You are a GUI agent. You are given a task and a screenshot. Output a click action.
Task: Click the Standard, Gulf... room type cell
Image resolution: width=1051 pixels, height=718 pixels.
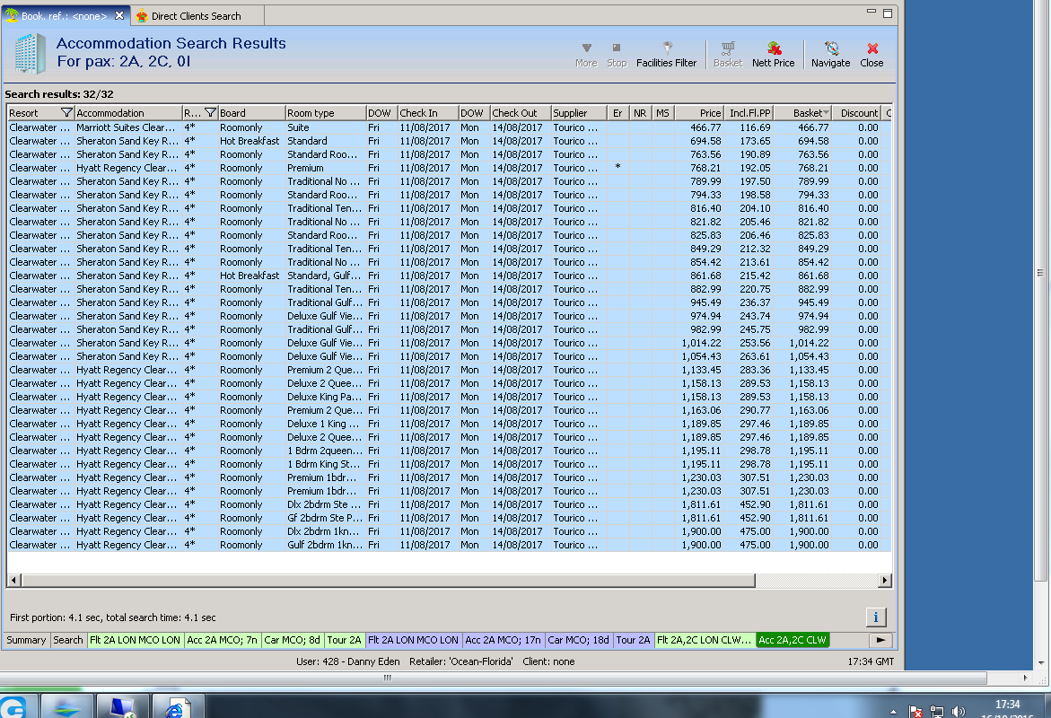click(324, 276)
